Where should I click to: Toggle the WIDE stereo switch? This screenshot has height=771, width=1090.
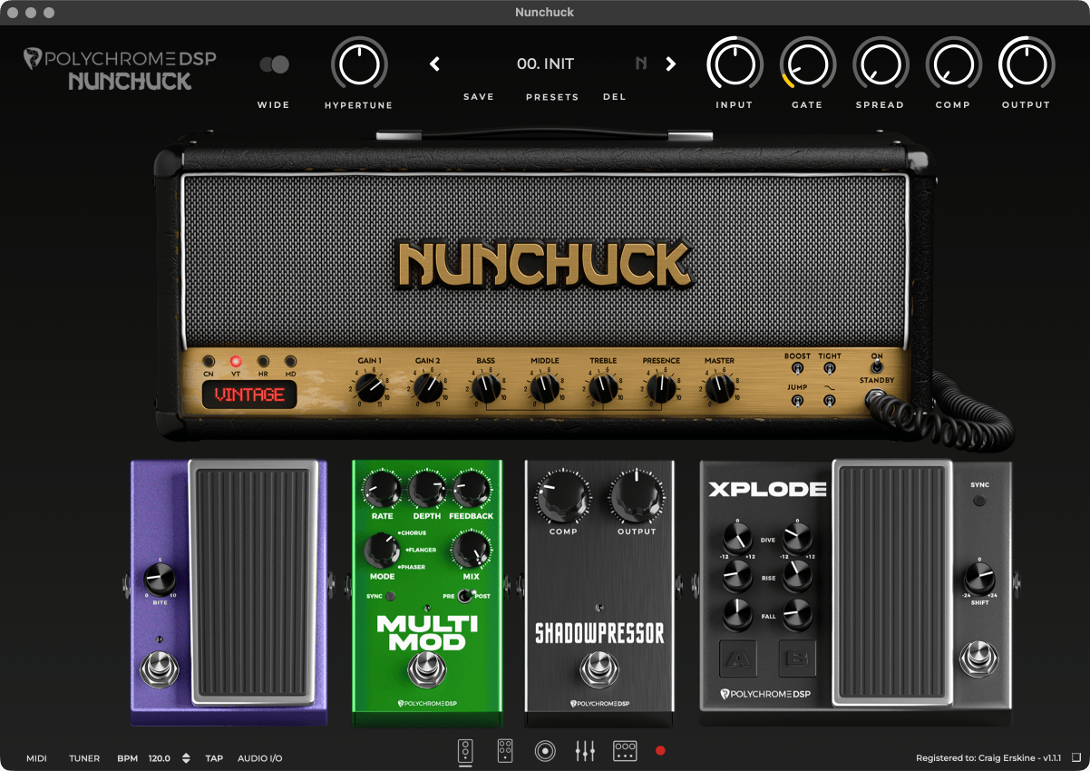pos(274,64)
